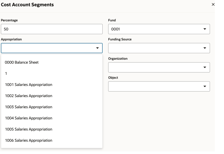Choose the option labeled 1
The image size is (224, 154).
point(6,73)
